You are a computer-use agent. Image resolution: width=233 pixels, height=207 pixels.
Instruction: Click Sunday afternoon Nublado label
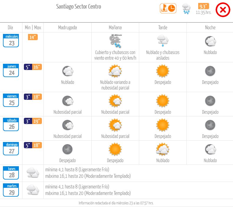tap(163, 161)
